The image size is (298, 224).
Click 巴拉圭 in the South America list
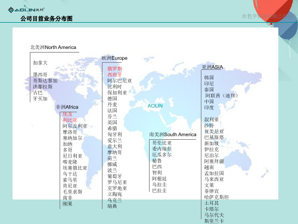(159, 191)
